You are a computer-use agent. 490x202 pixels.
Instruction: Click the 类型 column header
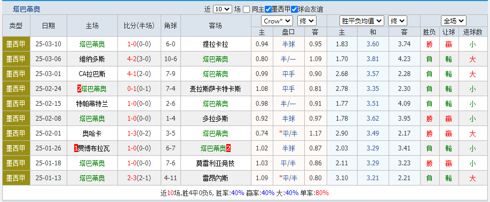[16, 26]
